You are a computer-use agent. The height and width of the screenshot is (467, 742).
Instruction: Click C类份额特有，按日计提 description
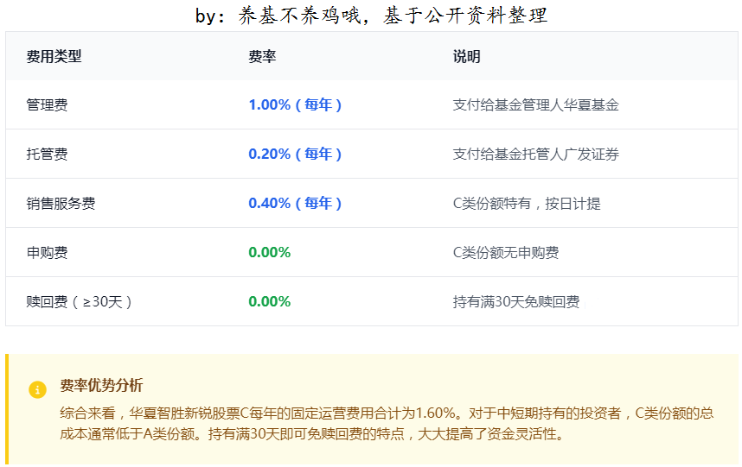click(527, 204)
